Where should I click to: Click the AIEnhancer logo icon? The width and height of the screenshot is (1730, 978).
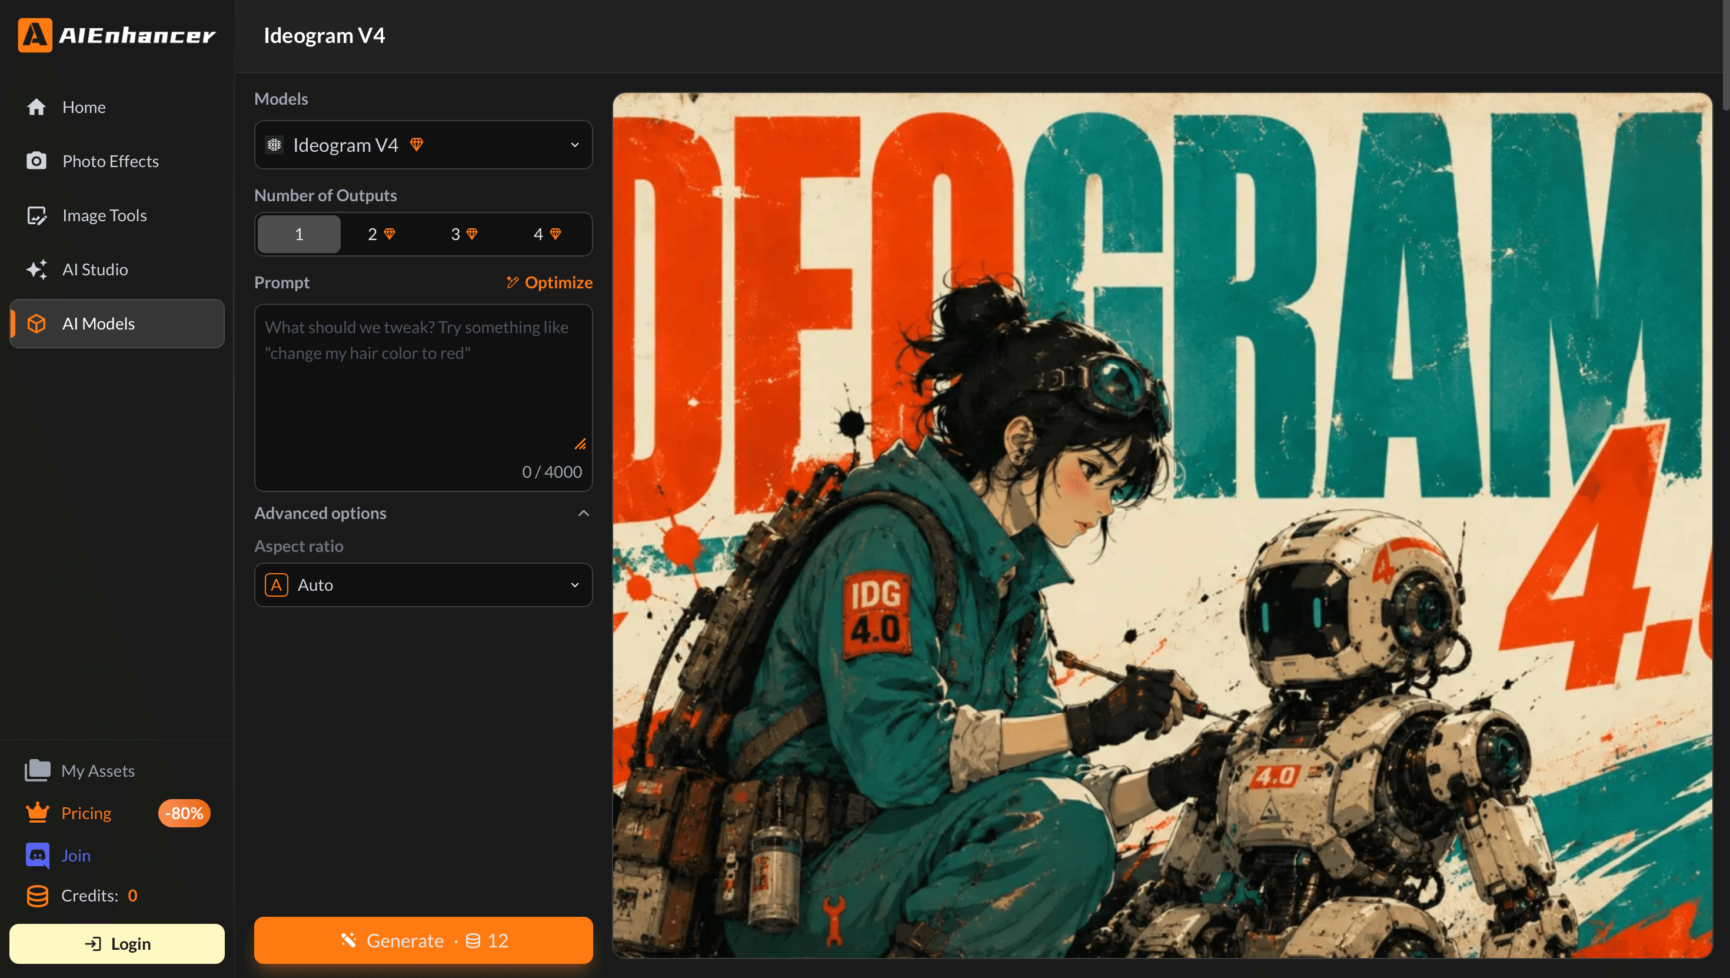point(35,35)
